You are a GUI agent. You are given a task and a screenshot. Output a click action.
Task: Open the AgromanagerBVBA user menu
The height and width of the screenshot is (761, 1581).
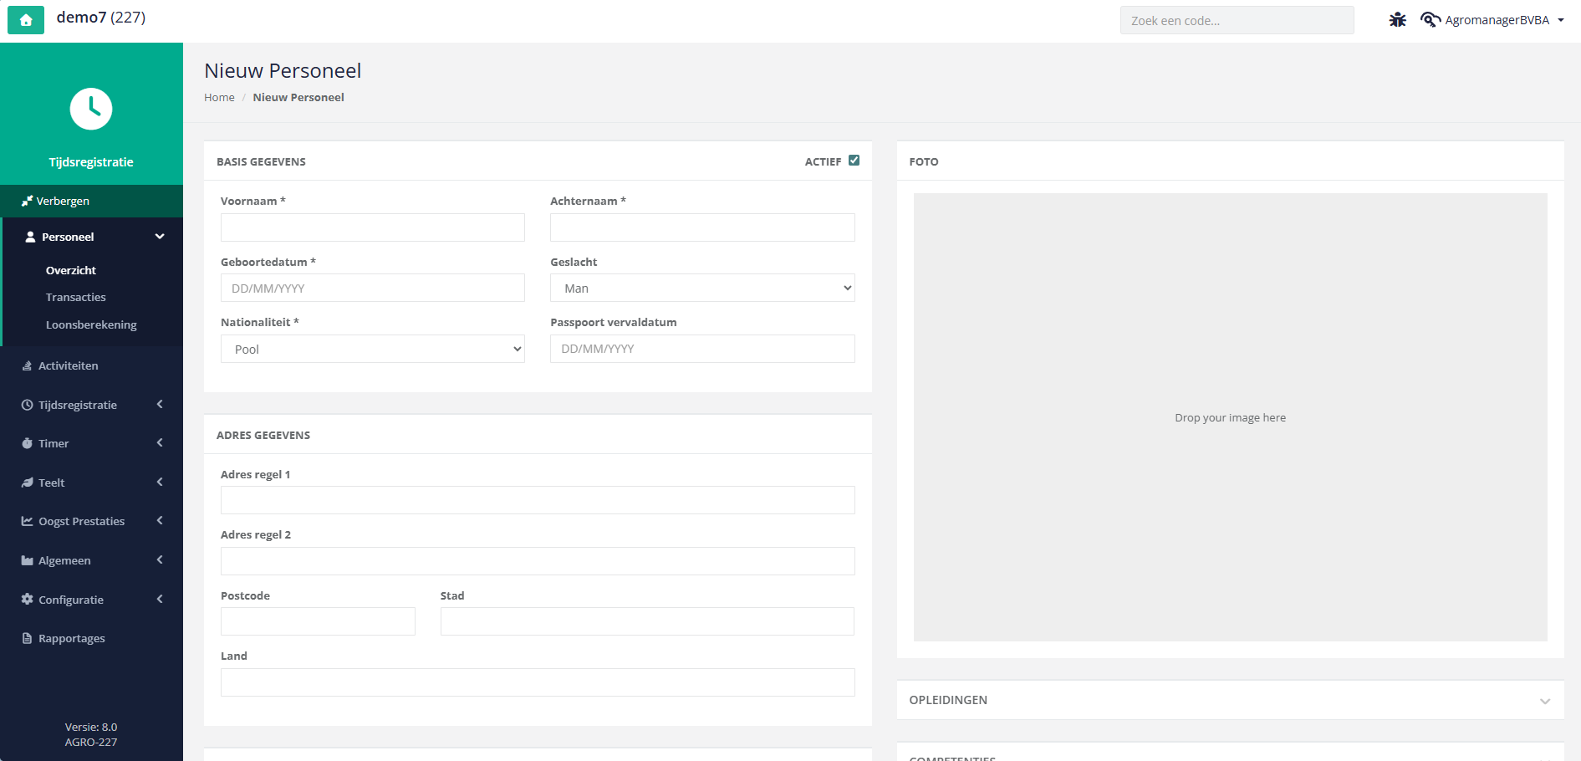(1493, 20)
